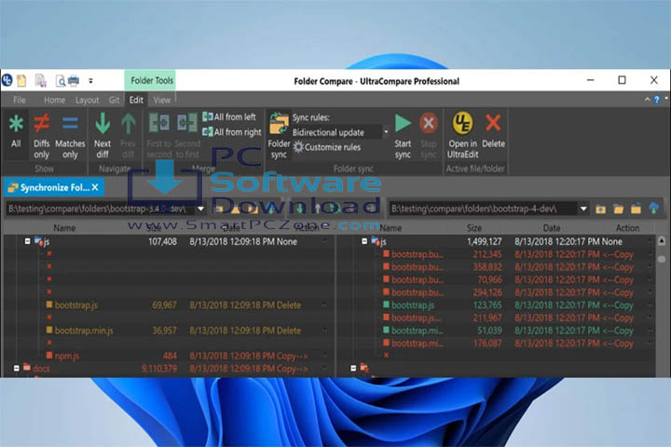The image size is (671, 447).
Task: Click the All from left merge icon
Action: coord(208,116)
